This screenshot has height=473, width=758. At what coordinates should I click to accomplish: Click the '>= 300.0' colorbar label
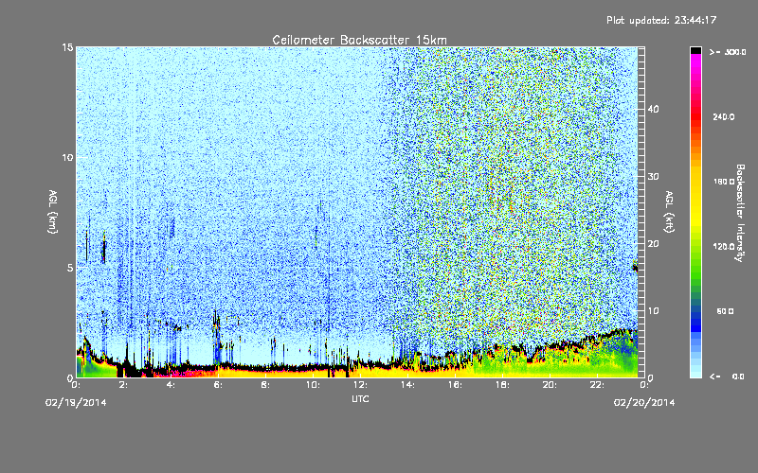pos(728,52)
